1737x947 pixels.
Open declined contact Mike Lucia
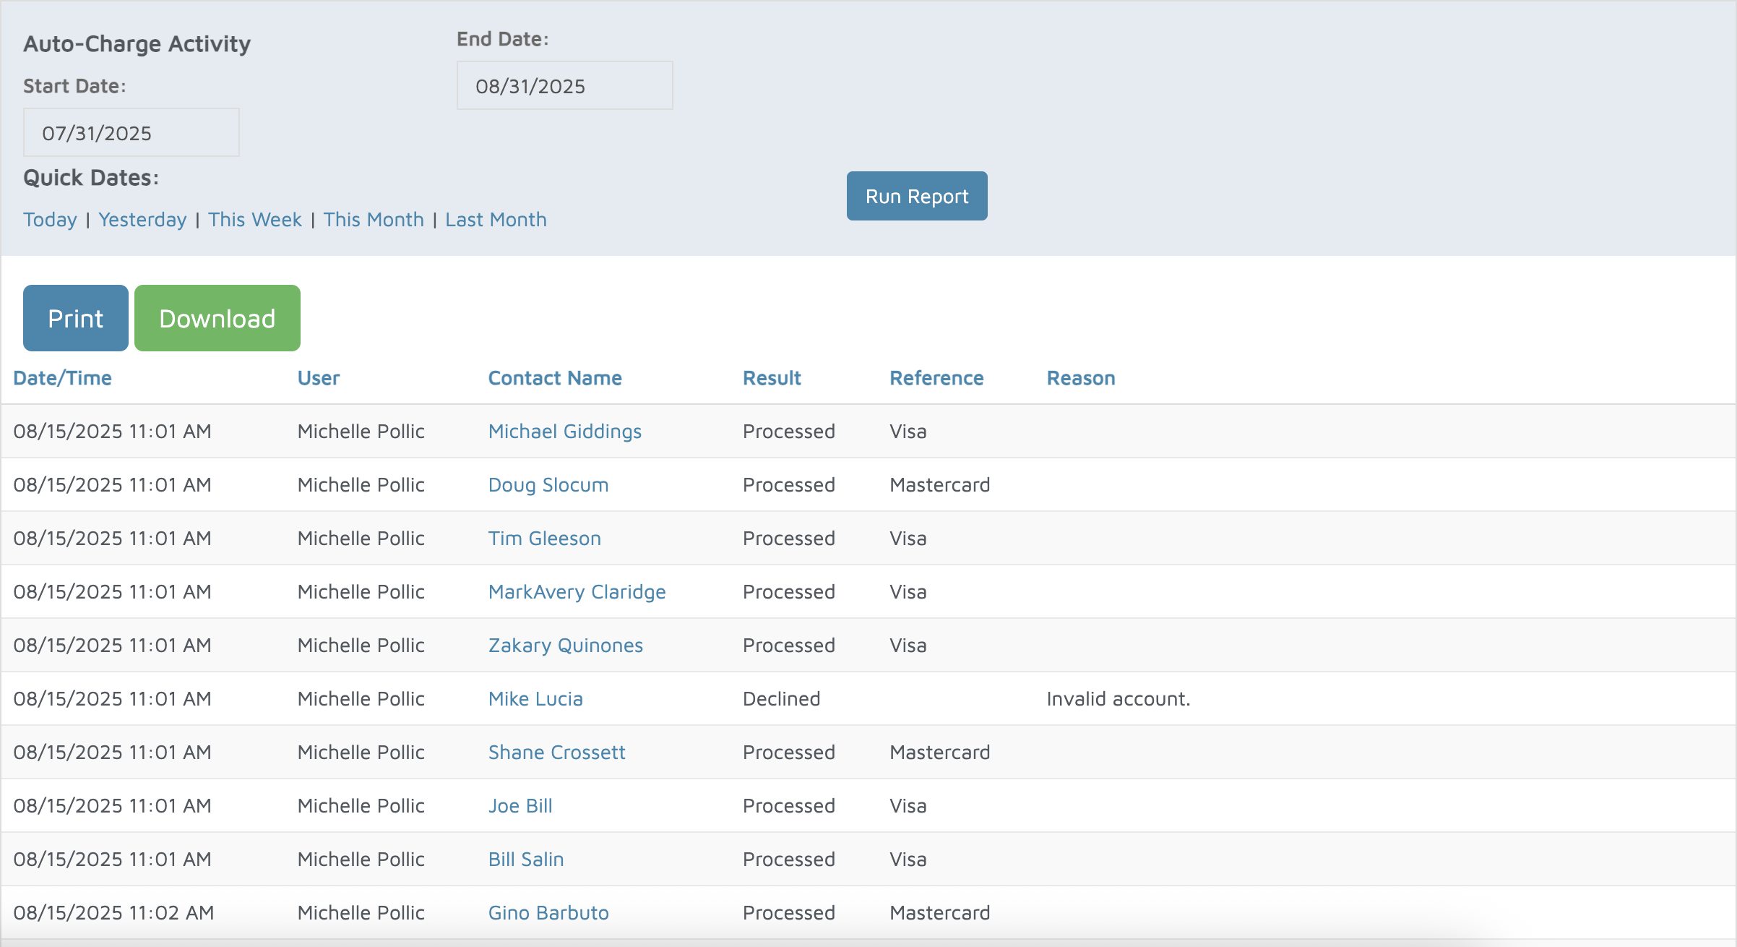coord(535,699)
